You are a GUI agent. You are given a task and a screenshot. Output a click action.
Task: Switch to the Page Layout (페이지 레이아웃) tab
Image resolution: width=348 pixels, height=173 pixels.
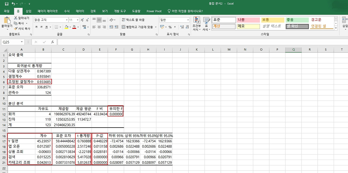click(48, 11)
